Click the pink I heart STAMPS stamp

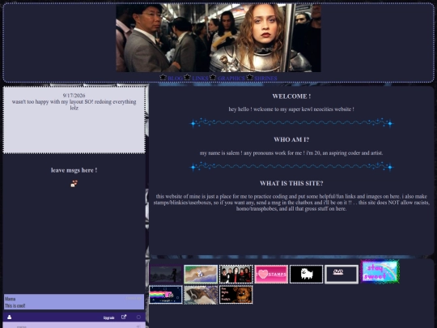(x=271, y=275)
